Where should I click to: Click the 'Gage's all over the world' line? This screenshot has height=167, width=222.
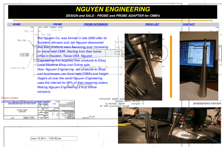pyautogui.click(x=70, y=78)
